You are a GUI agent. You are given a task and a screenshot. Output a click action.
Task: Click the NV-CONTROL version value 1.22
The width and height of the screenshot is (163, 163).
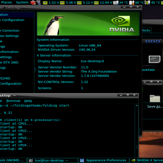tap(84, 82)
